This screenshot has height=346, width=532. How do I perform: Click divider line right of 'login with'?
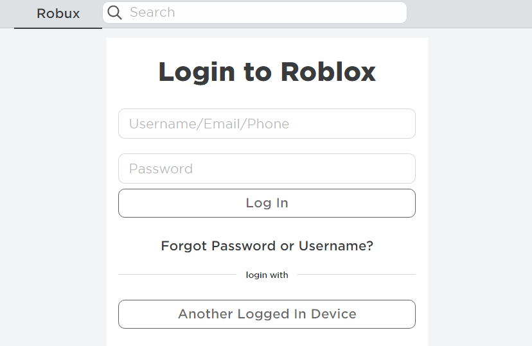pyautogui.click(x=357, y=275)
